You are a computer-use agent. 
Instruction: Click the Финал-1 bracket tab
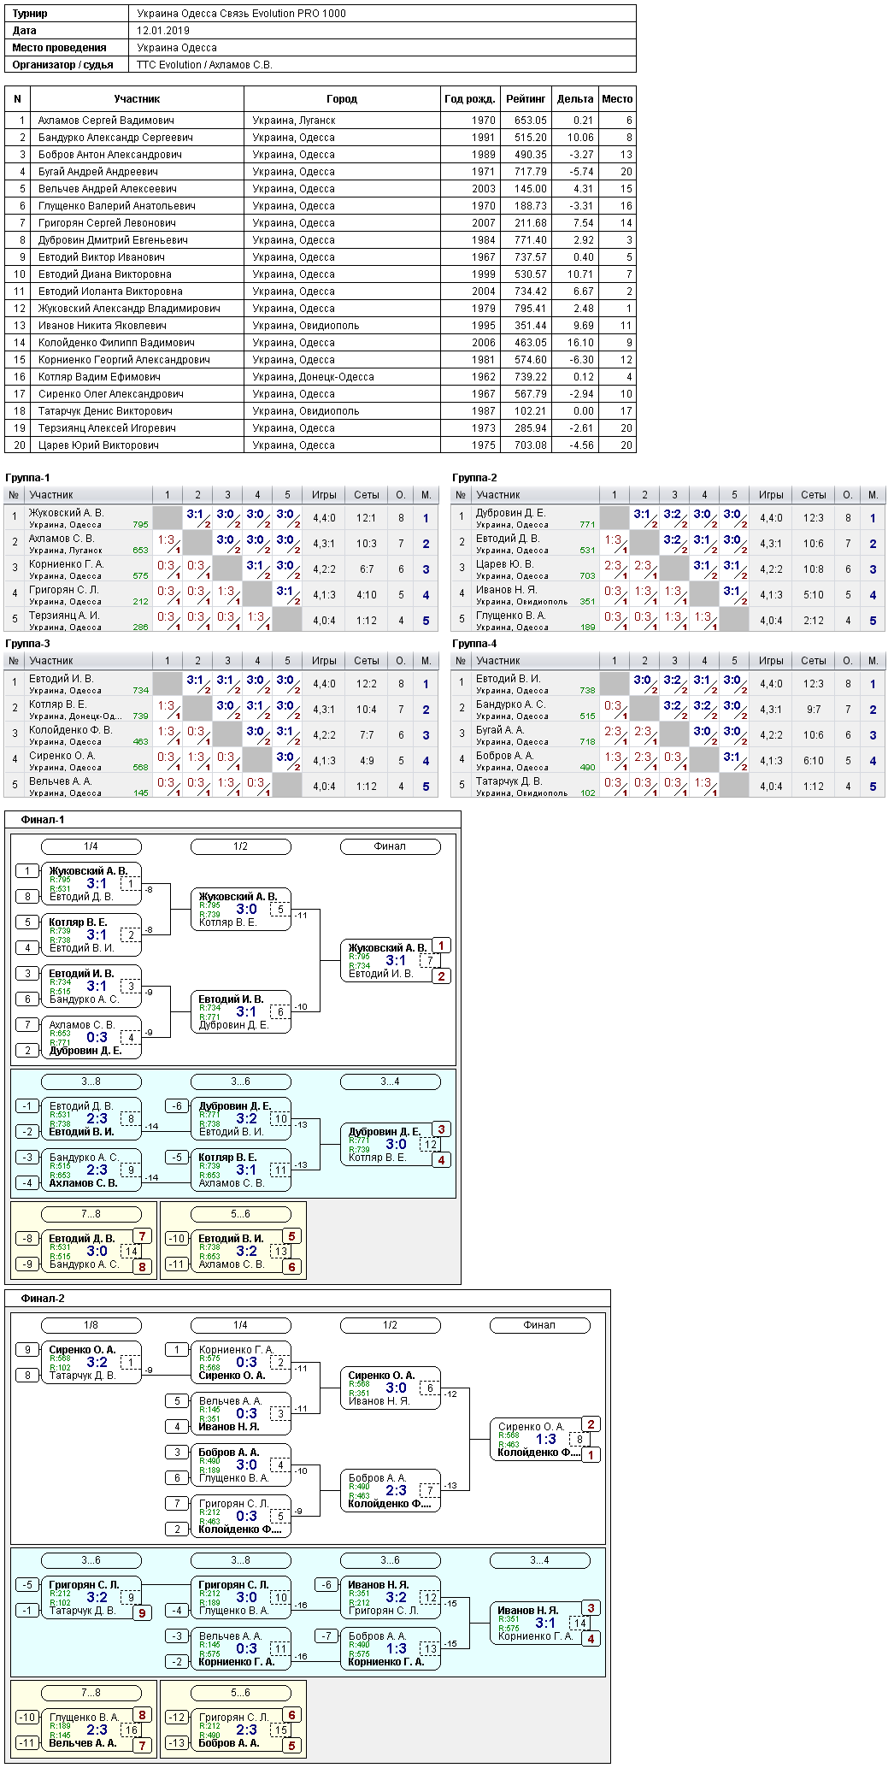tap(43, 820)
